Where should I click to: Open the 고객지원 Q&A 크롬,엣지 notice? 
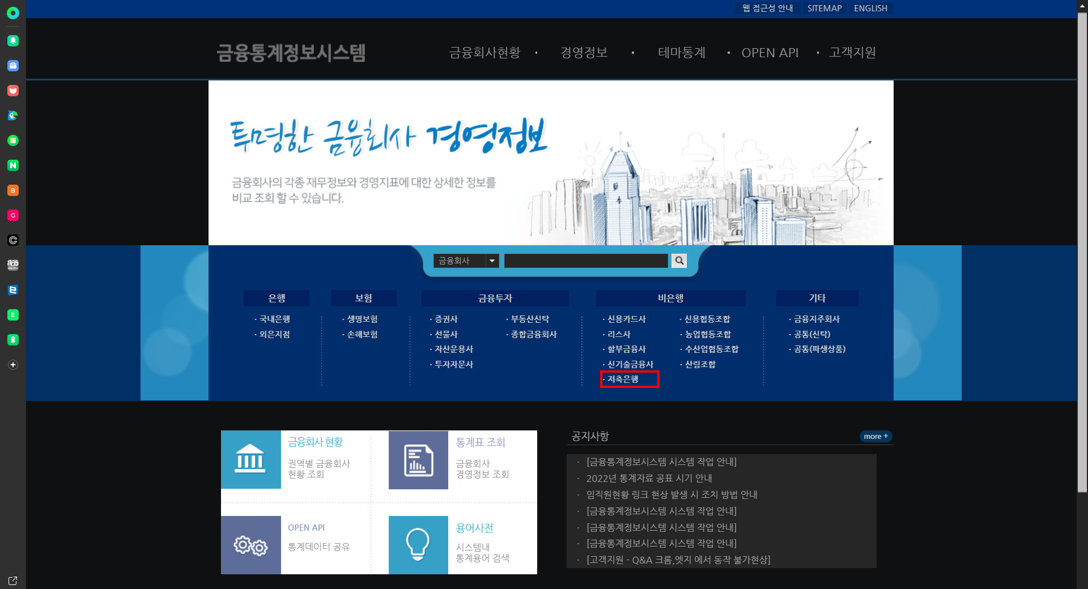(x=678, y=560)
